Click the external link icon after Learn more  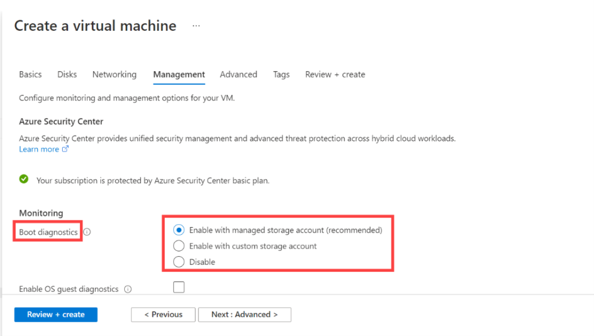[x=66, y=149]
